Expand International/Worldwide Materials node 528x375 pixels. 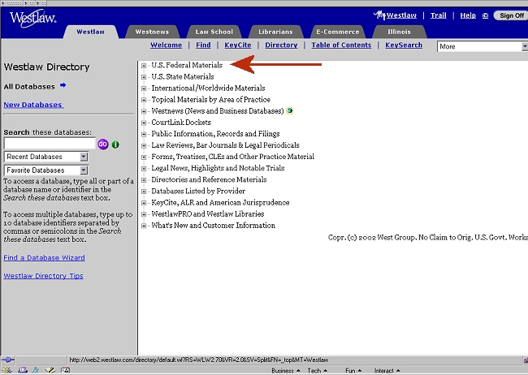click(x=144, y=88)
